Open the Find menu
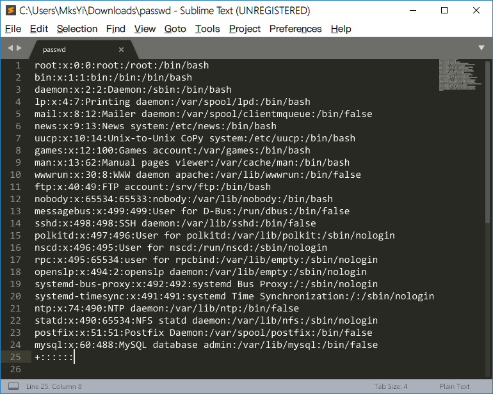493x394 pixels. [x=116, y=29]
